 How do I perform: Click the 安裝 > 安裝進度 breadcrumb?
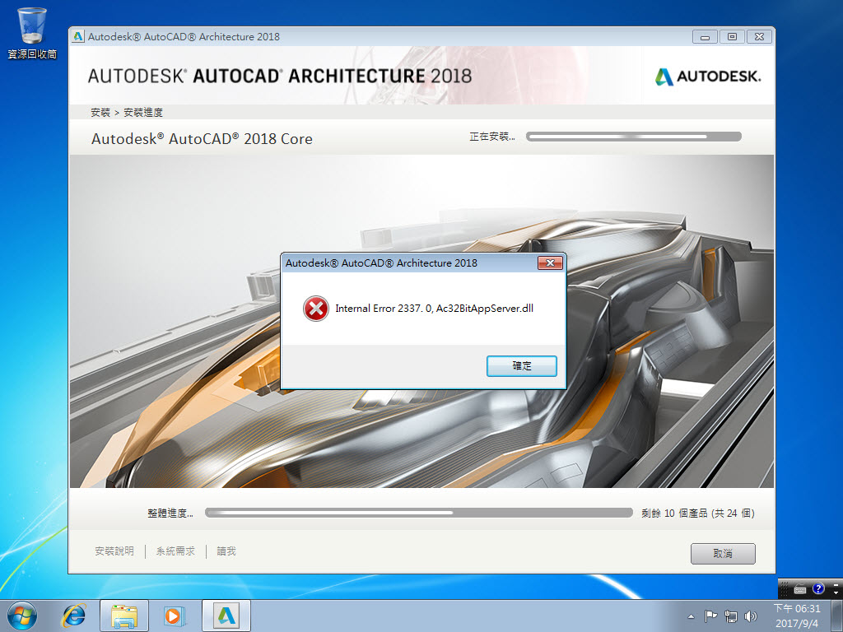pyautogui.click(x=127, y=112)
